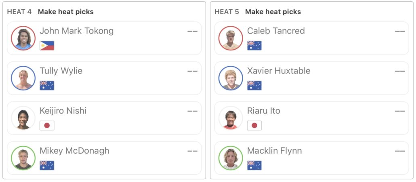Click the Heat 5 label
This screenshot has height=182, width=416.
click(x=227, y=12)
